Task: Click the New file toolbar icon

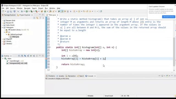Action: click(x=3, y=11)
